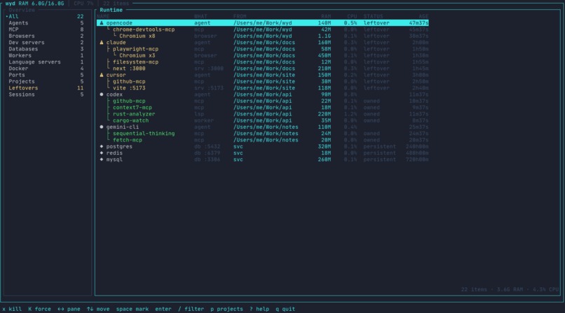Screen dimensions: 565x313
Task: Open the Sessions category
Action: pos(45,95)
